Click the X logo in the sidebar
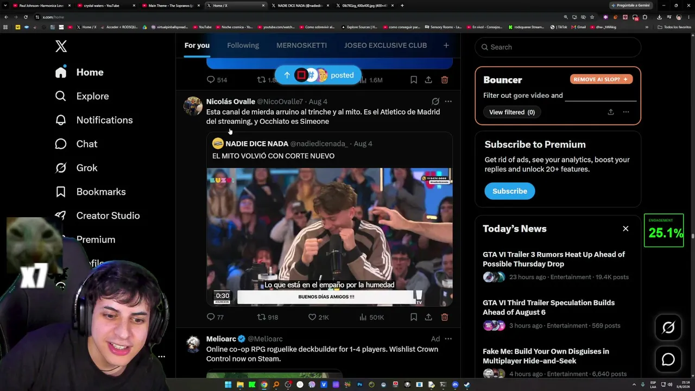Image resolution: width=695 pixels, height=391 pixels. [x=61, y=46]
